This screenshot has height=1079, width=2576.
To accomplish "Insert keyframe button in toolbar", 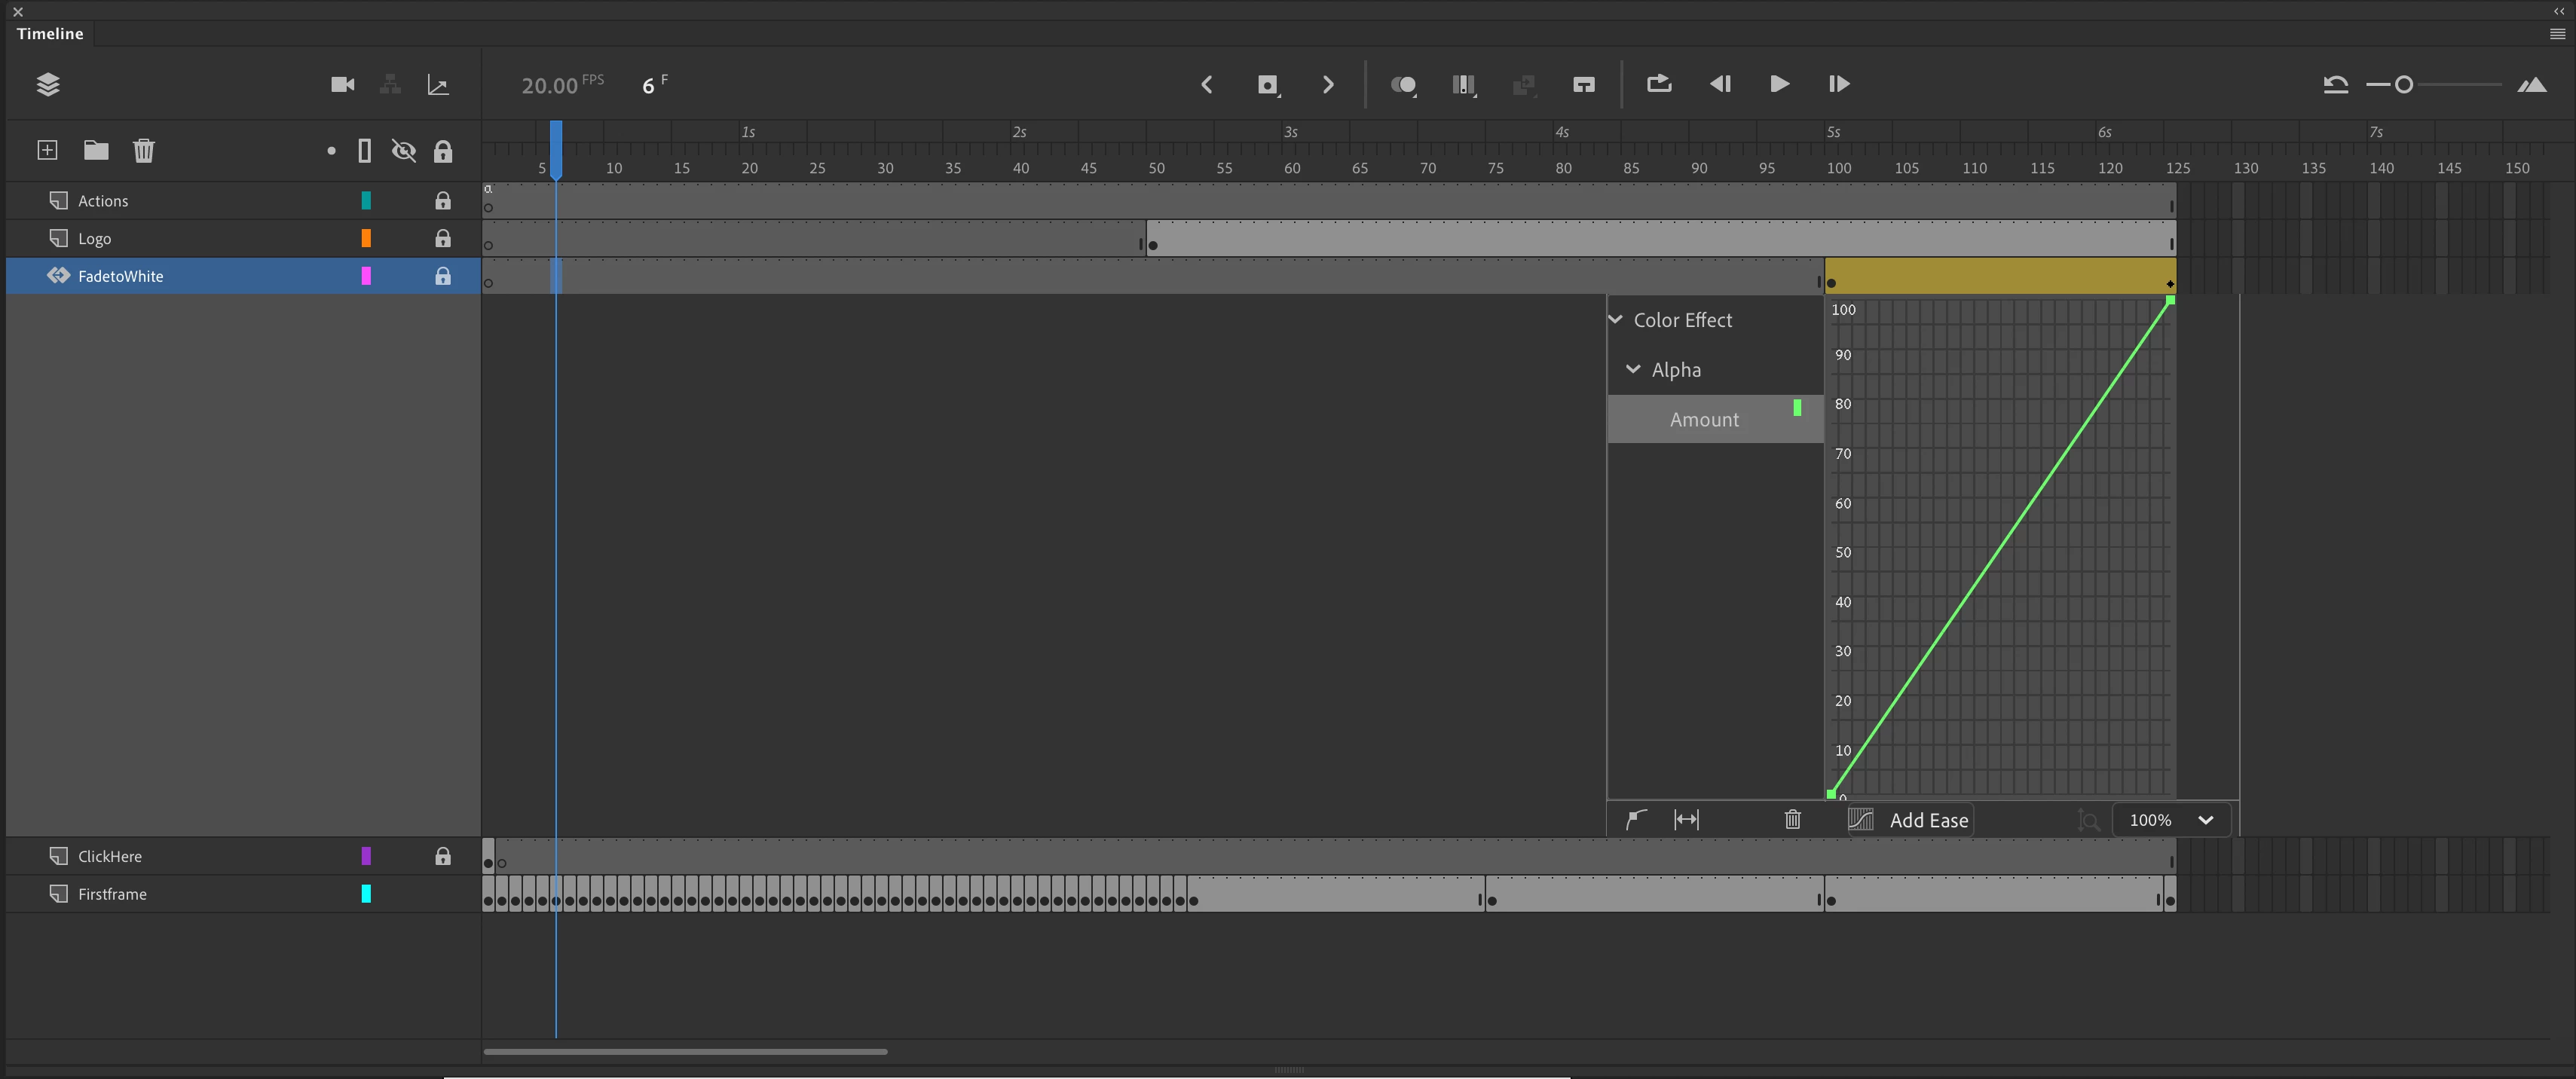I will [x=1268, y=85].
